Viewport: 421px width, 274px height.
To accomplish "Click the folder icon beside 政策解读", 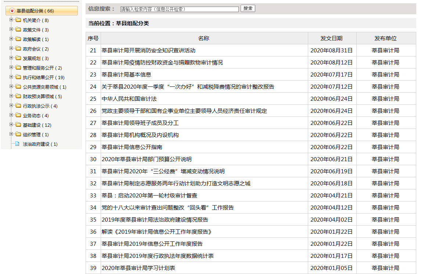I will [x=18, y=39].
